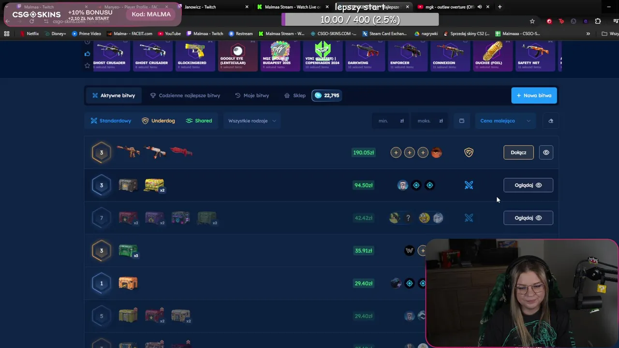619x348 pixels.
Task: Click crossed swords icon on 42.42zł row
Action: coord(469,218)
